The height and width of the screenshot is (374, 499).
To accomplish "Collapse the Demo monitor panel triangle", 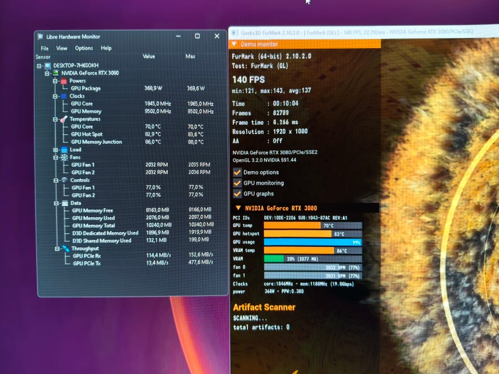I will click(234, 44).
